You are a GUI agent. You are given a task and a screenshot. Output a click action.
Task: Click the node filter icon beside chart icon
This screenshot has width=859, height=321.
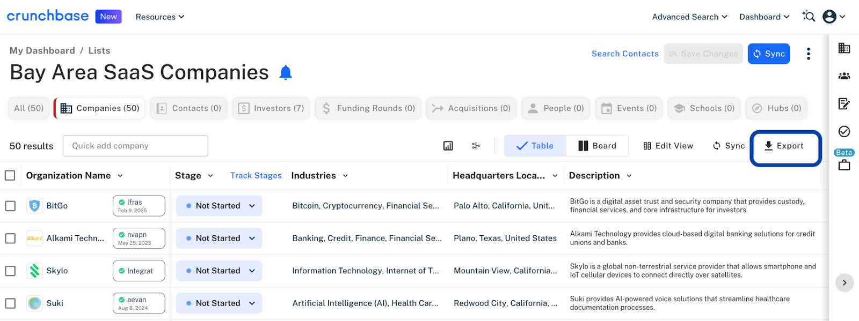click(x=476, y=146)
